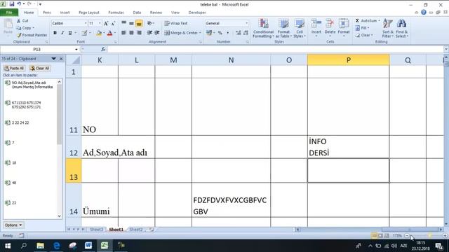Open the clipboard Options dropdown

click(x=13, y=225)
